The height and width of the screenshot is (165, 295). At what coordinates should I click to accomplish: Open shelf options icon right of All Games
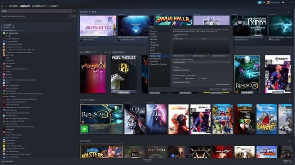[290, 52]
